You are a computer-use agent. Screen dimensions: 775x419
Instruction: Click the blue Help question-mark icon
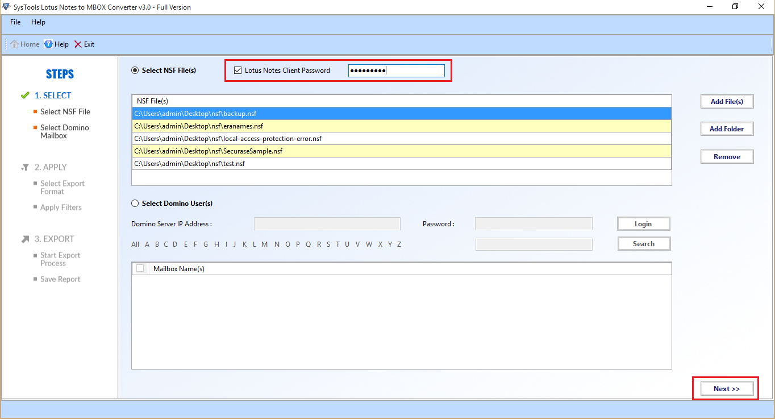[48, 44]
